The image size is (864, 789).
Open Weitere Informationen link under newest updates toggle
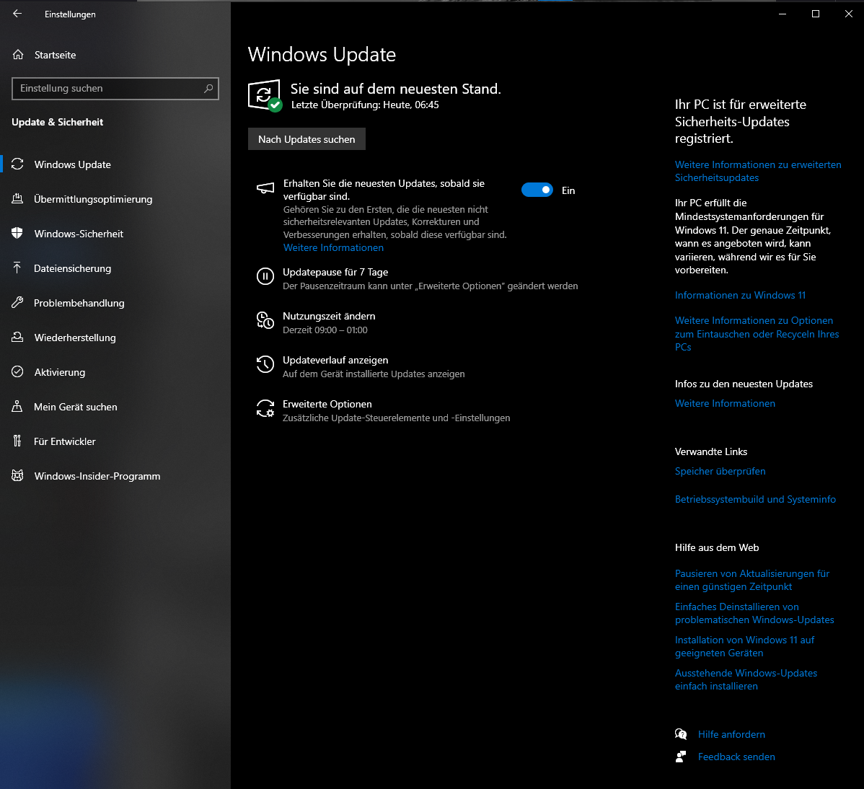pos(333,248)
